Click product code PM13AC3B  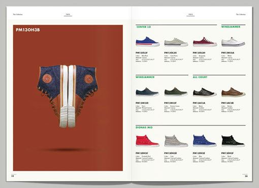pyautogui.click(x=228, y=103)
